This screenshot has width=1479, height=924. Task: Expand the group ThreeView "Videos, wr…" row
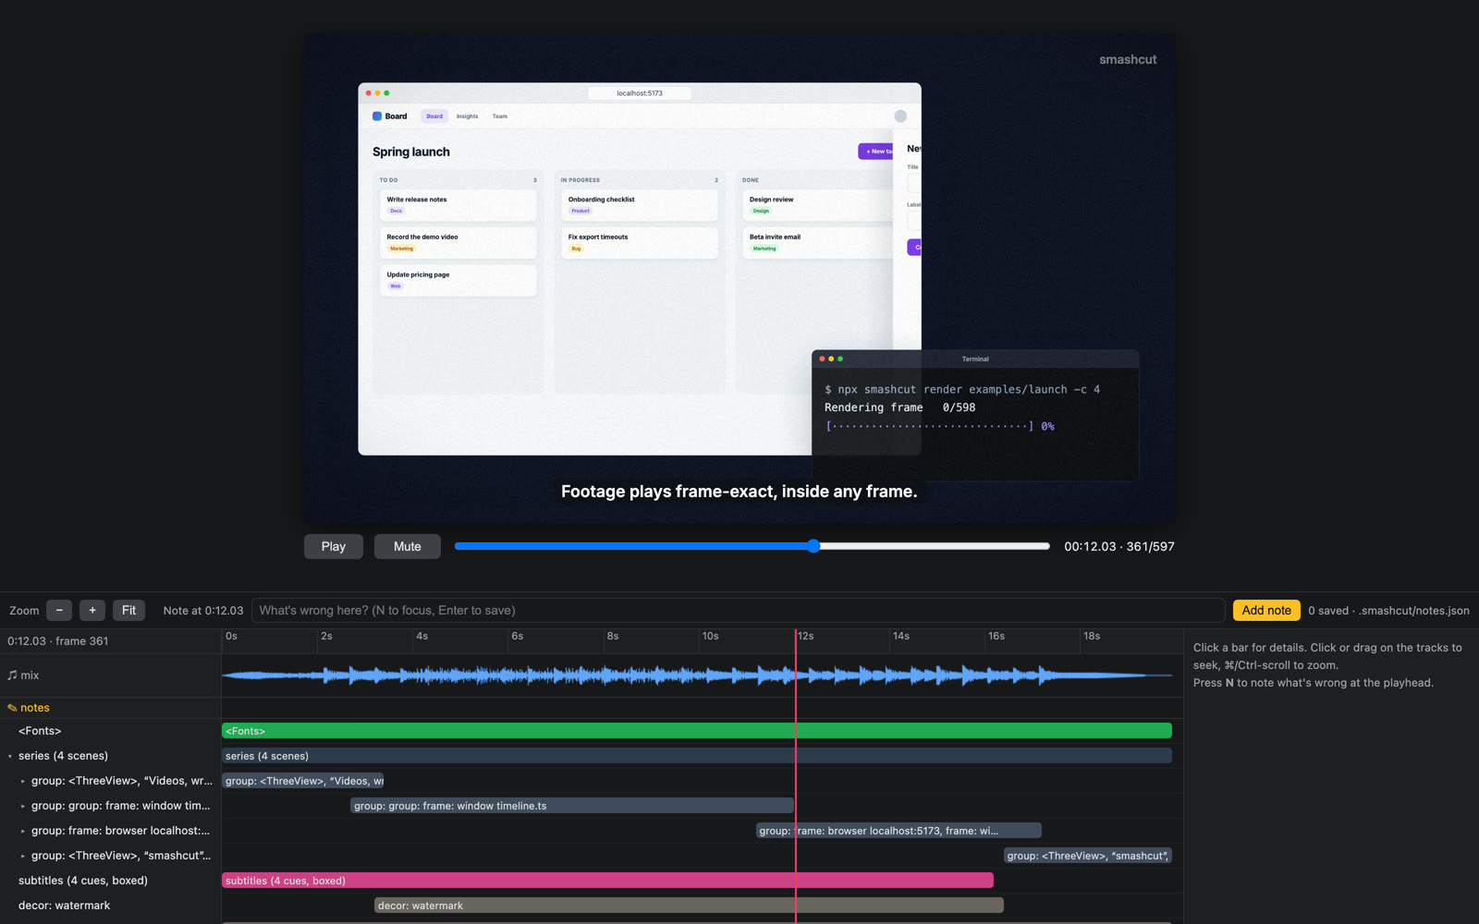tap(23, 781)
